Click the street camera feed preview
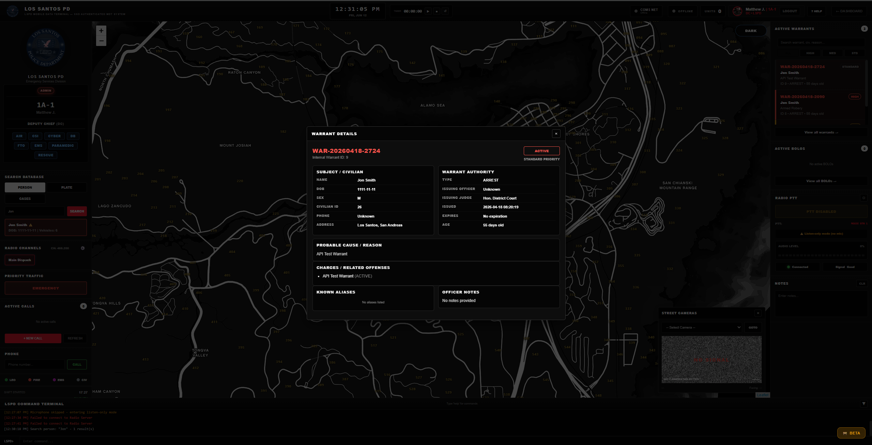 point(712,360)
